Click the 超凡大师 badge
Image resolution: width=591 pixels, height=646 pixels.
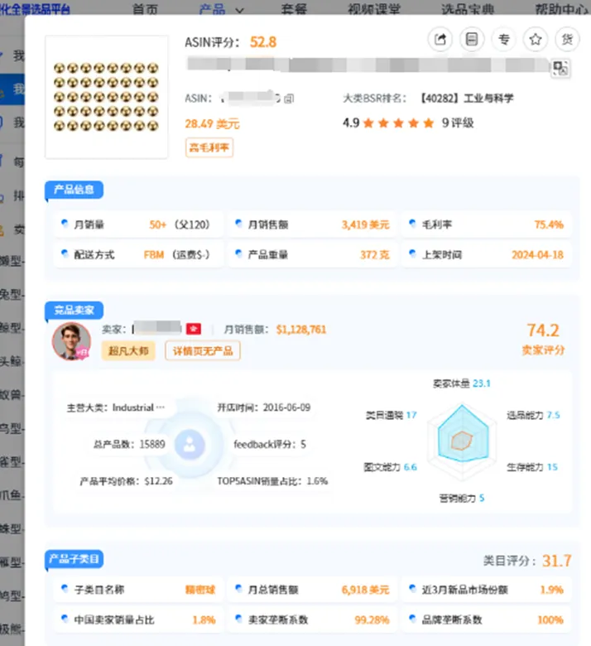point(128,350)
